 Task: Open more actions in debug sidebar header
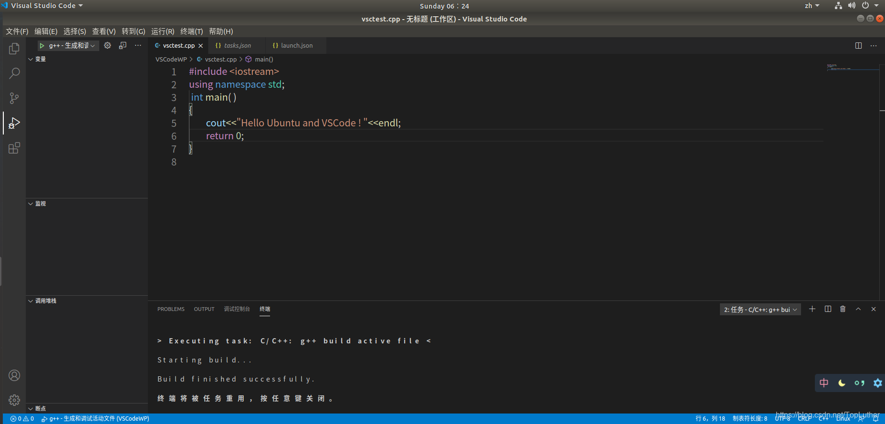coord(138,45)
